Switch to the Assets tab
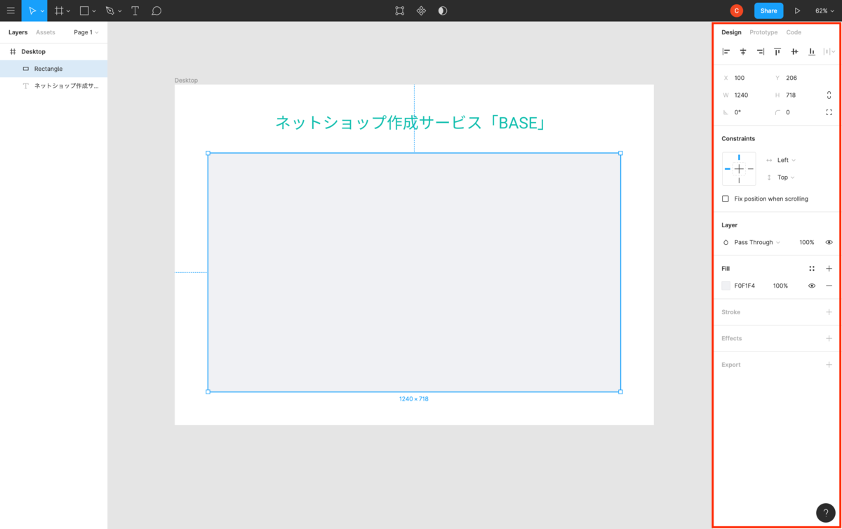Image resolution: width=842 pixels, height=529 pixels. point(46,32)
